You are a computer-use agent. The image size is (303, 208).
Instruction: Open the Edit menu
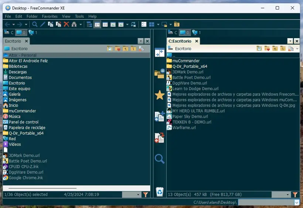click(x=19, y=16)
